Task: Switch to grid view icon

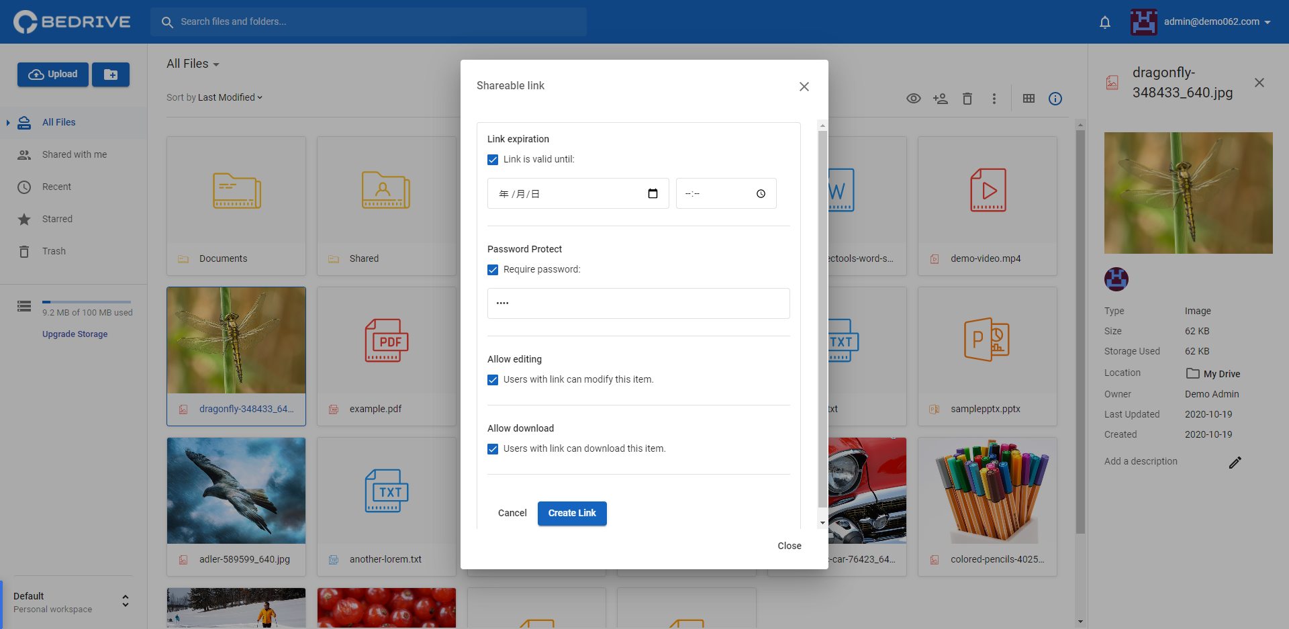Action: click(x=1029, y=99)
